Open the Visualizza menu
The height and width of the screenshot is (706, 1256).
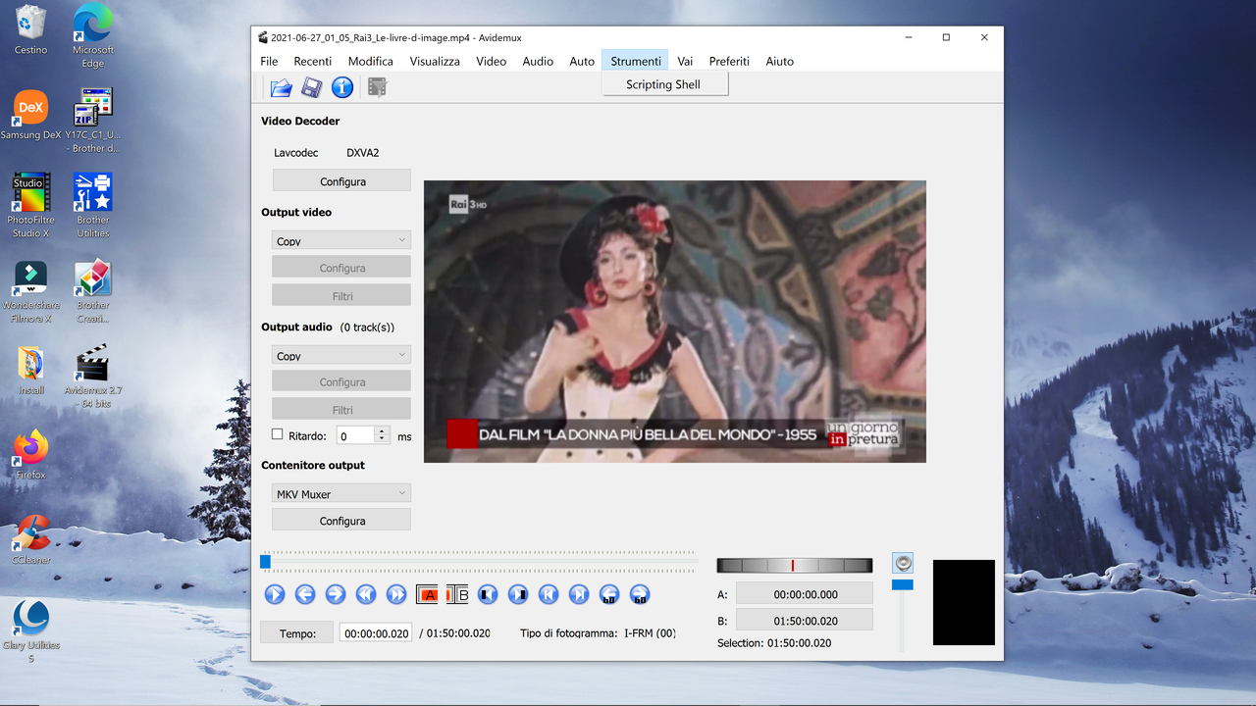point(435,61)
